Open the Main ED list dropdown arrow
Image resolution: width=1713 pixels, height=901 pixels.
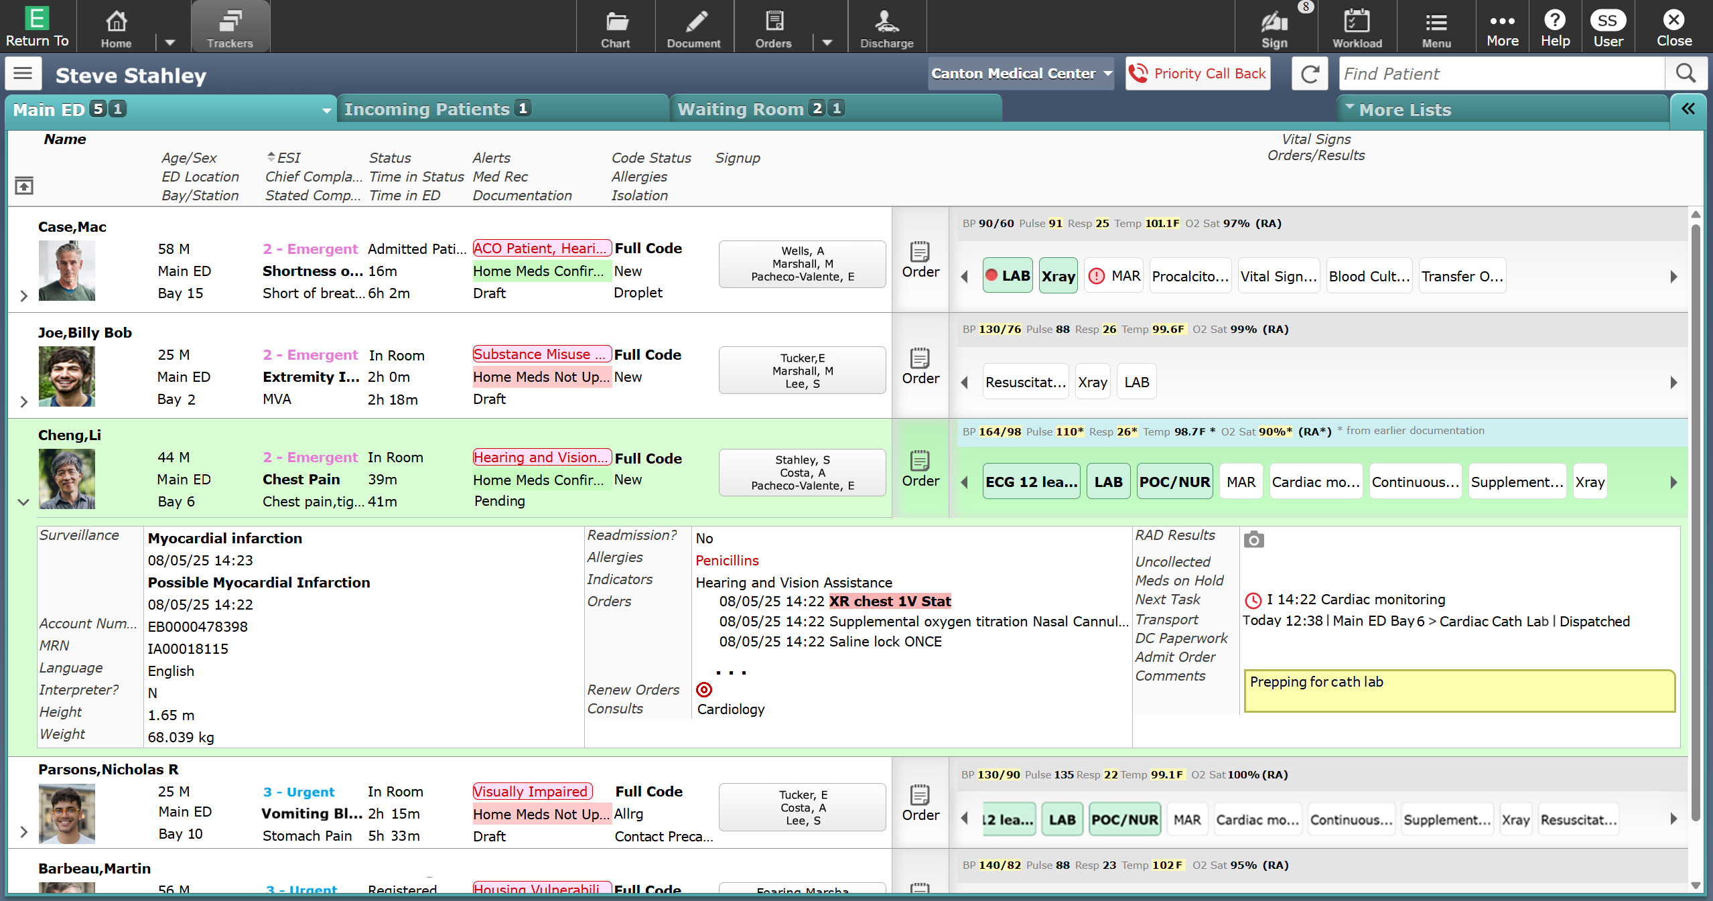pyautogui.click(x=326, y=111)
